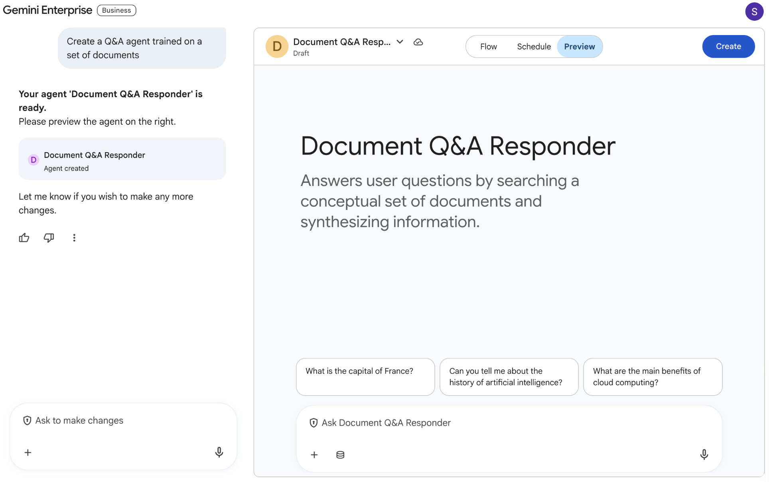The image size is (769, 482).
Task: Click the cloud save status icon
Action: tap(418, 42)
